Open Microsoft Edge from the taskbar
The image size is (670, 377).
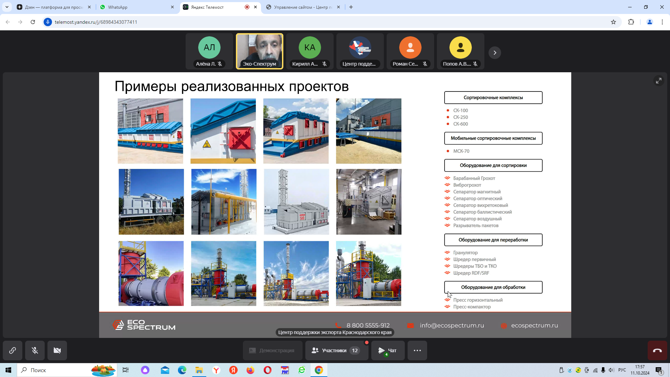point(182,370)
